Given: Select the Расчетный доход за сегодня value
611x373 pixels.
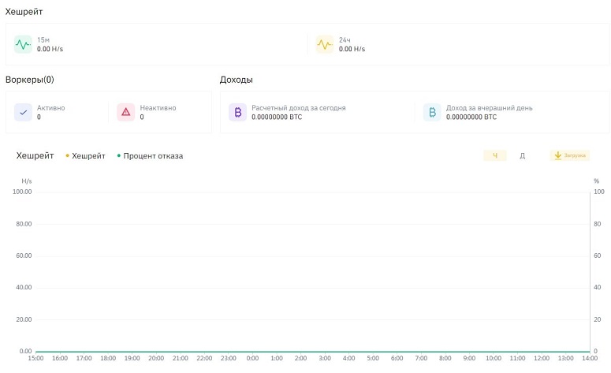Looking at the screenshot, I should pyautogui.click(x=277, y=117).
